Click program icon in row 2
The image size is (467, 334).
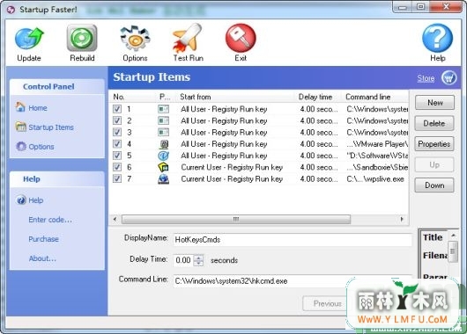pyautogui.click(x=163, y=120)
